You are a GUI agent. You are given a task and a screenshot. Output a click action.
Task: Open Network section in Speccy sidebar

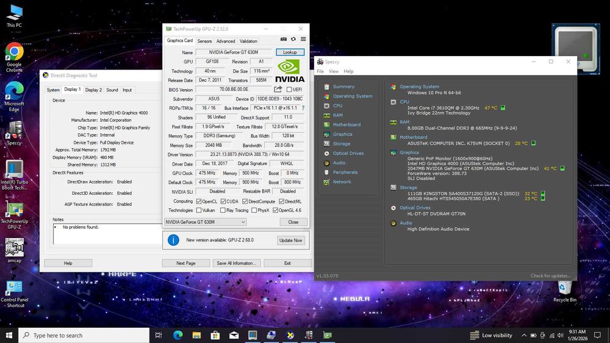[x=342, y=182]
